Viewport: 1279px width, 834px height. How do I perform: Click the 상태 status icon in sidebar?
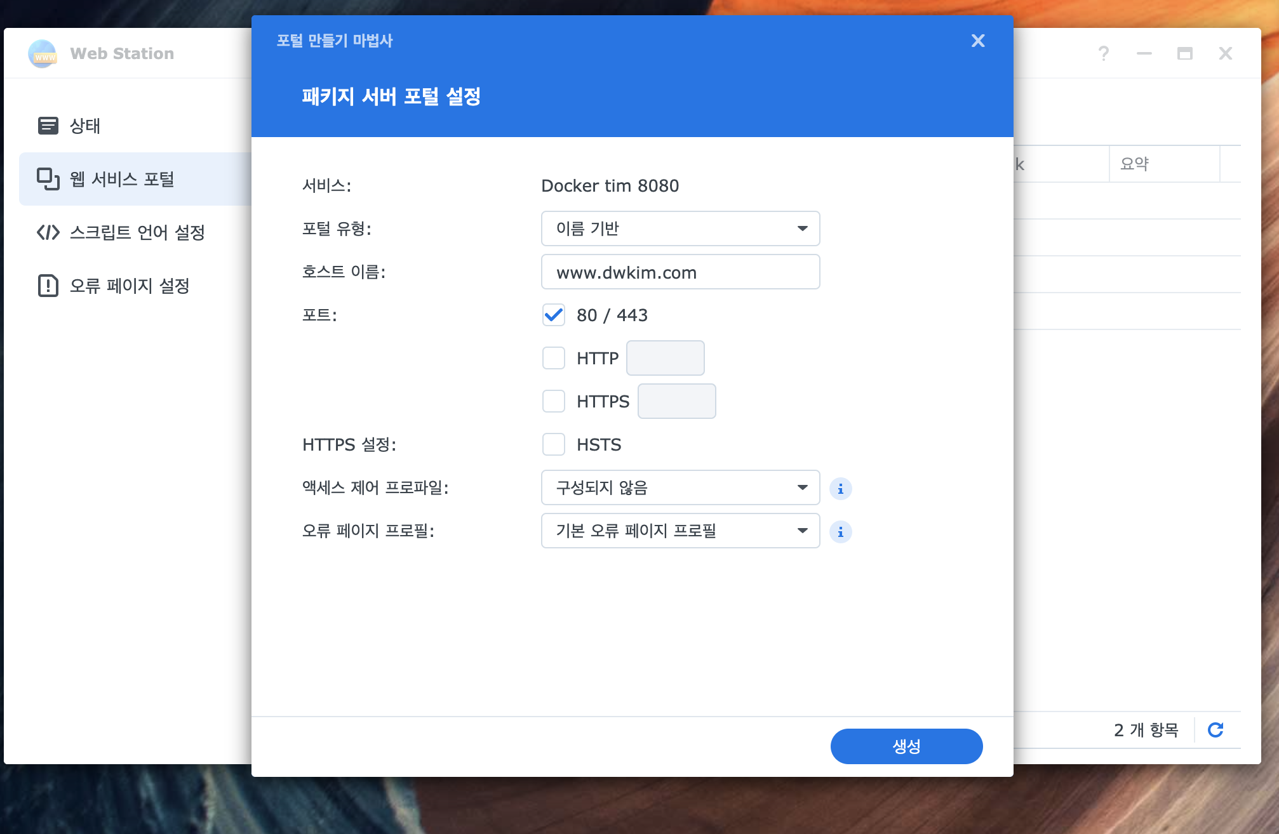tap(48, 126)
